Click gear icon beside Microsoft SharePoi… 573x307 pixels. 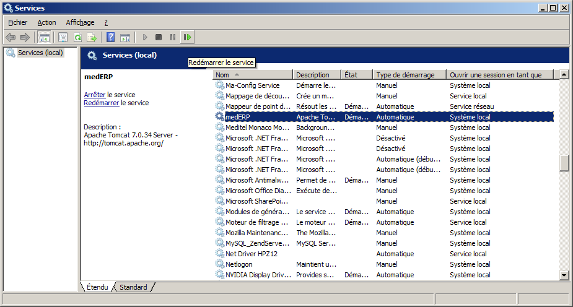point(219,201)
